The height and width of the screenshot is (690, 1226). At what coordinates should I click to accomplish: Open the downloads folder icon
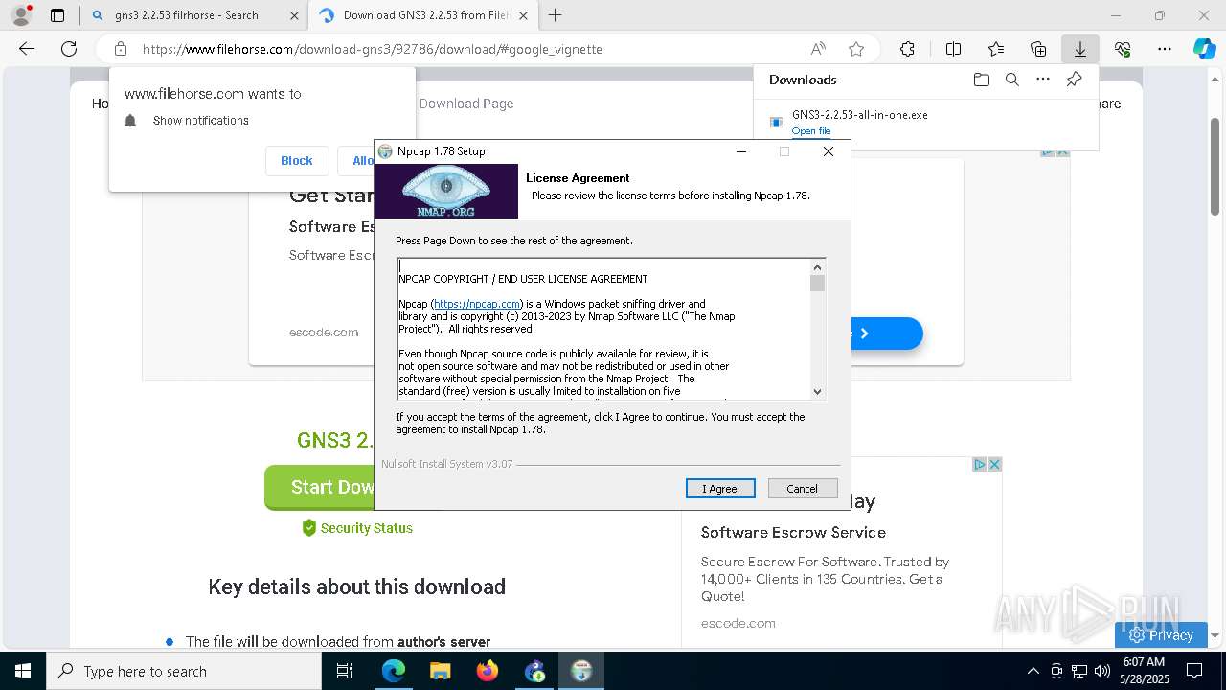(x=981, y=80)
